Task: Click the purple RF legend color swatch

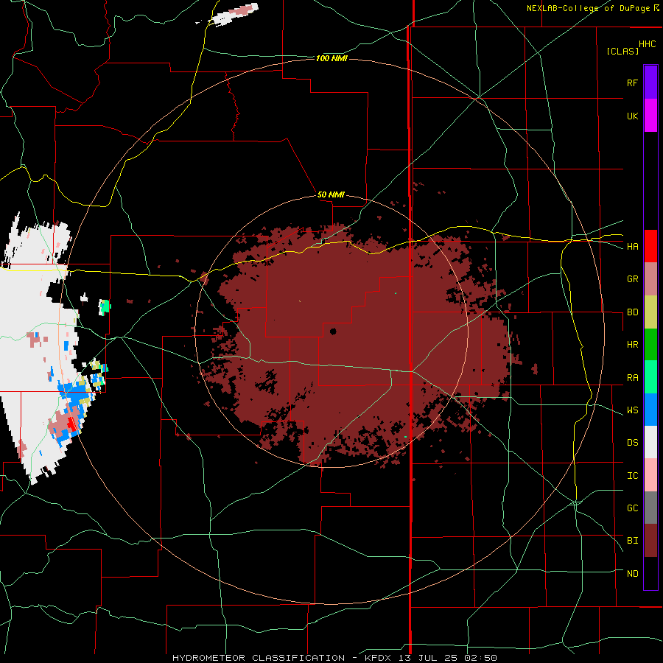Action: click(650, 83)
